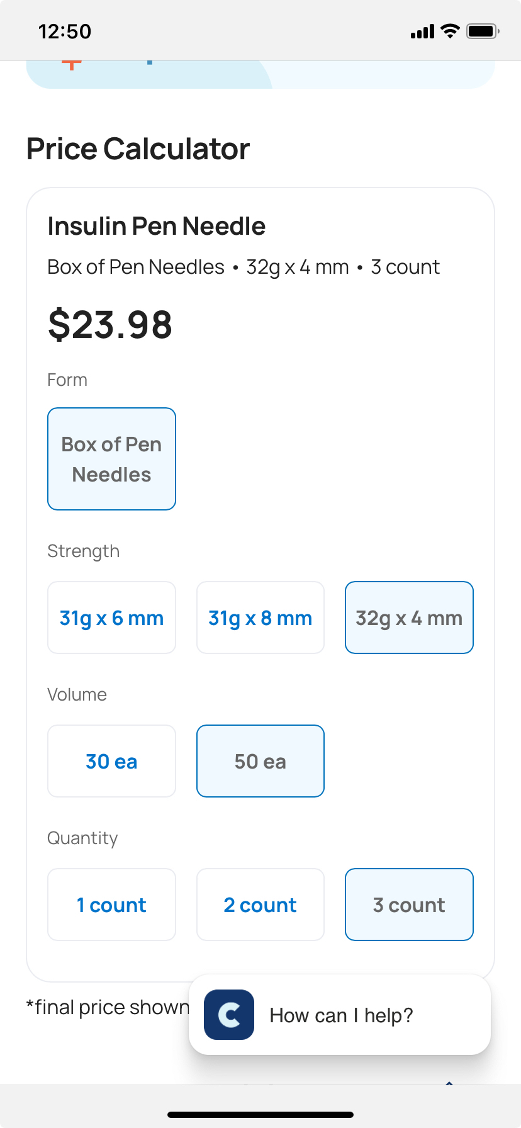Tap the iOS home indicator bar

260,1115
